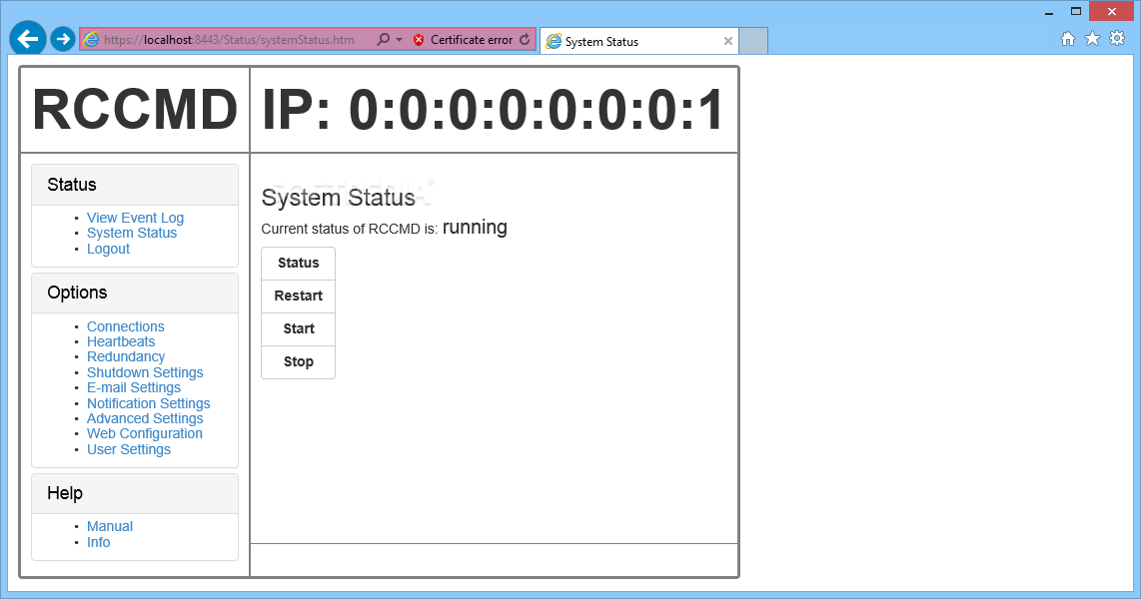Open Web Configuration link
Image resolution: width=1141 pixels, height=599 pixels.
pyautogui.click(x=145, y=434)
